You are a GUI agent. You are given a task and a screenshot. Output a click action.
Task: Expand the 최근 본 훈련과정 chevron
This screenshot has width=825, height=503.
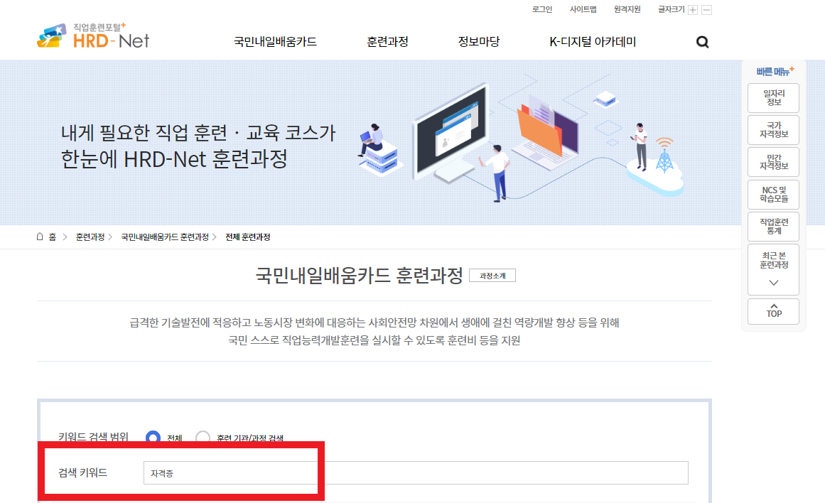pos(772,282)
